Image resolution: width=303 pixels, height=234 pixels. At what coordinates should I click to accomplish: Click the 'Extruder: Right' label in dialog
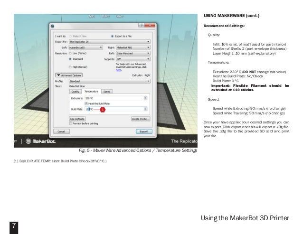[x=141, y=75]
